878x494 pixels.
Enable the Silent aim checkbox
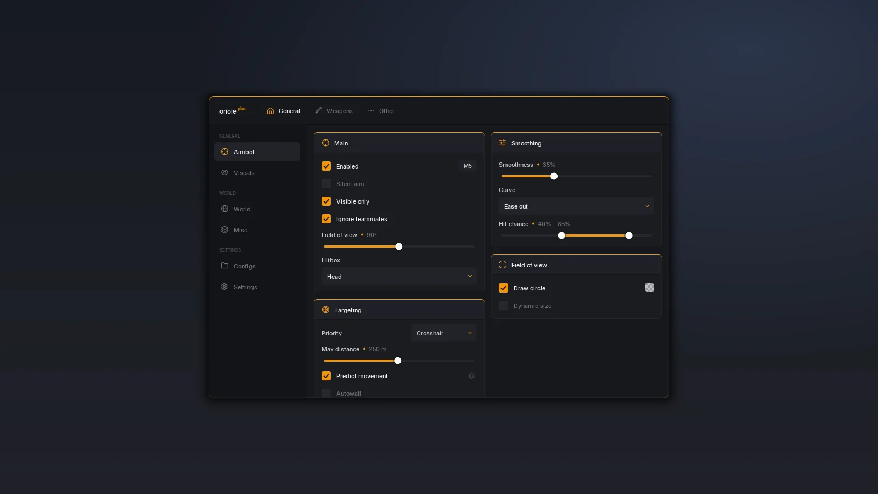click(x=326, y=183)
